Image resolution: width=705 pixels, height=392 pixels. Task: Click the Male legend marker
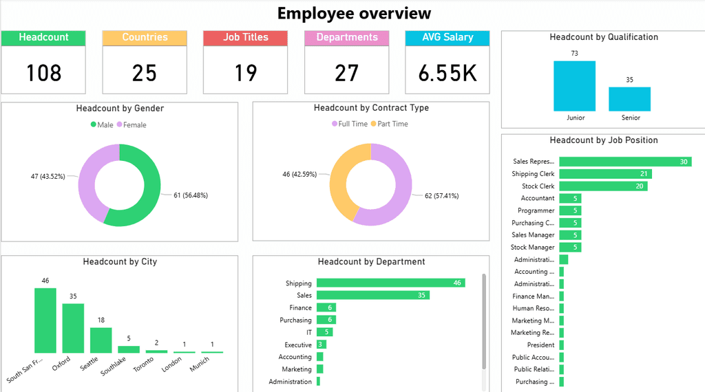(x=94, y=125)
